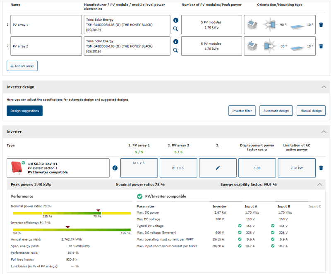
Task: Collapse the Inverter section chevron
Action: [x=324, y=132]
